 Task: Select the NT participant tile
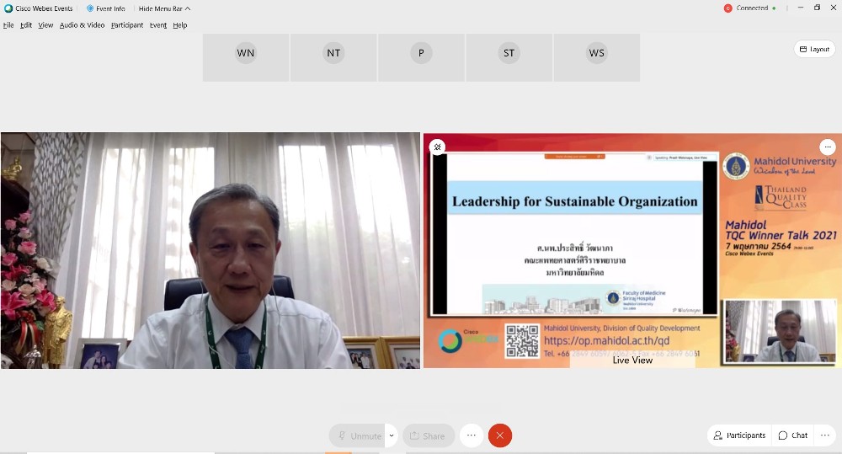point(333,54)
